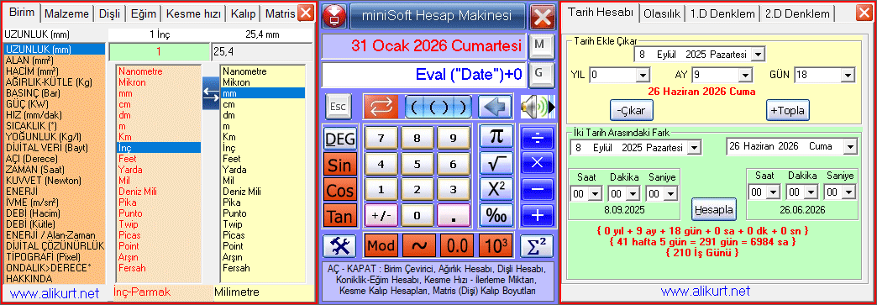Click the Tan function button
The width and height of the screenshot is (877, 305).
pyautogui.click(x=339, y=215)
